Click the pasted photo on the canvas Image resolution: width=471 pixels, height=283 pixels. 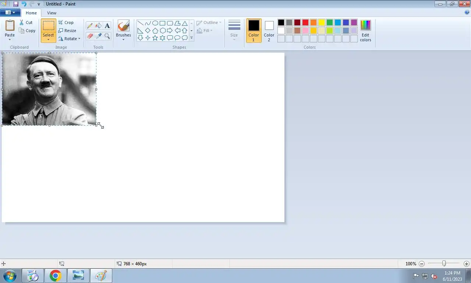49,89
